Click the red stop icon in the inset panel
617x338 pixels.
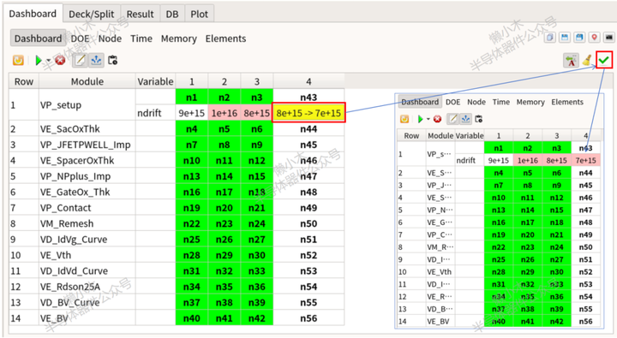[x=437, y=119]
